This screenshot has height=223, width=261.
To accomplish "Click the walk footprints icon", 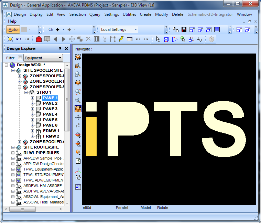I will tap(78, 126).
